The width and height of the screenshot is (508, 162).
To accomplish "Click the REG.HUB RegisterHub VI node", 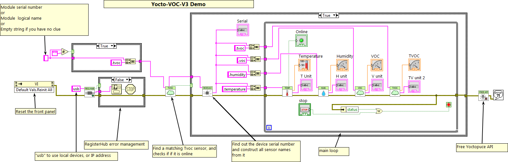I will (90, 92).
